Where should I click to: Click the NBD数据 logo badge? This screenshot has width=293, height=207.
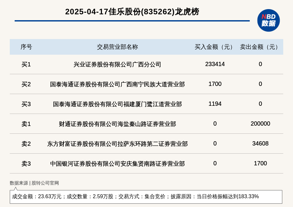pyautogui.click(x=268, y=21)
